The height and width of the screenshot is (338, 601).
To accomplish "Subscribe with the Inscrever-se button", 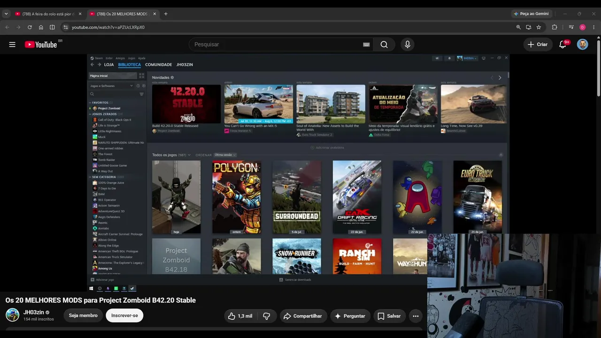I will 124,315.
